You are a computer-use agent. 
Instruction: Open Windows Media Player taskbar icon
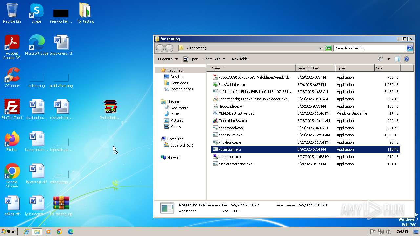(x=48, y=232)
